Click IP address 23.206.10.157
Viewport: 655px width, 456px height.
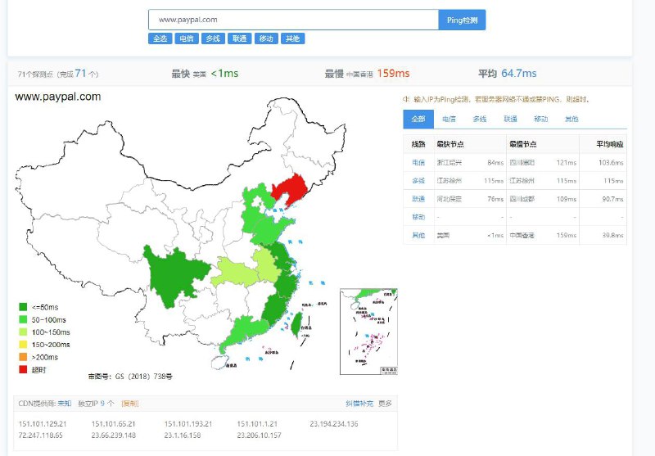(x=259, y=435)
